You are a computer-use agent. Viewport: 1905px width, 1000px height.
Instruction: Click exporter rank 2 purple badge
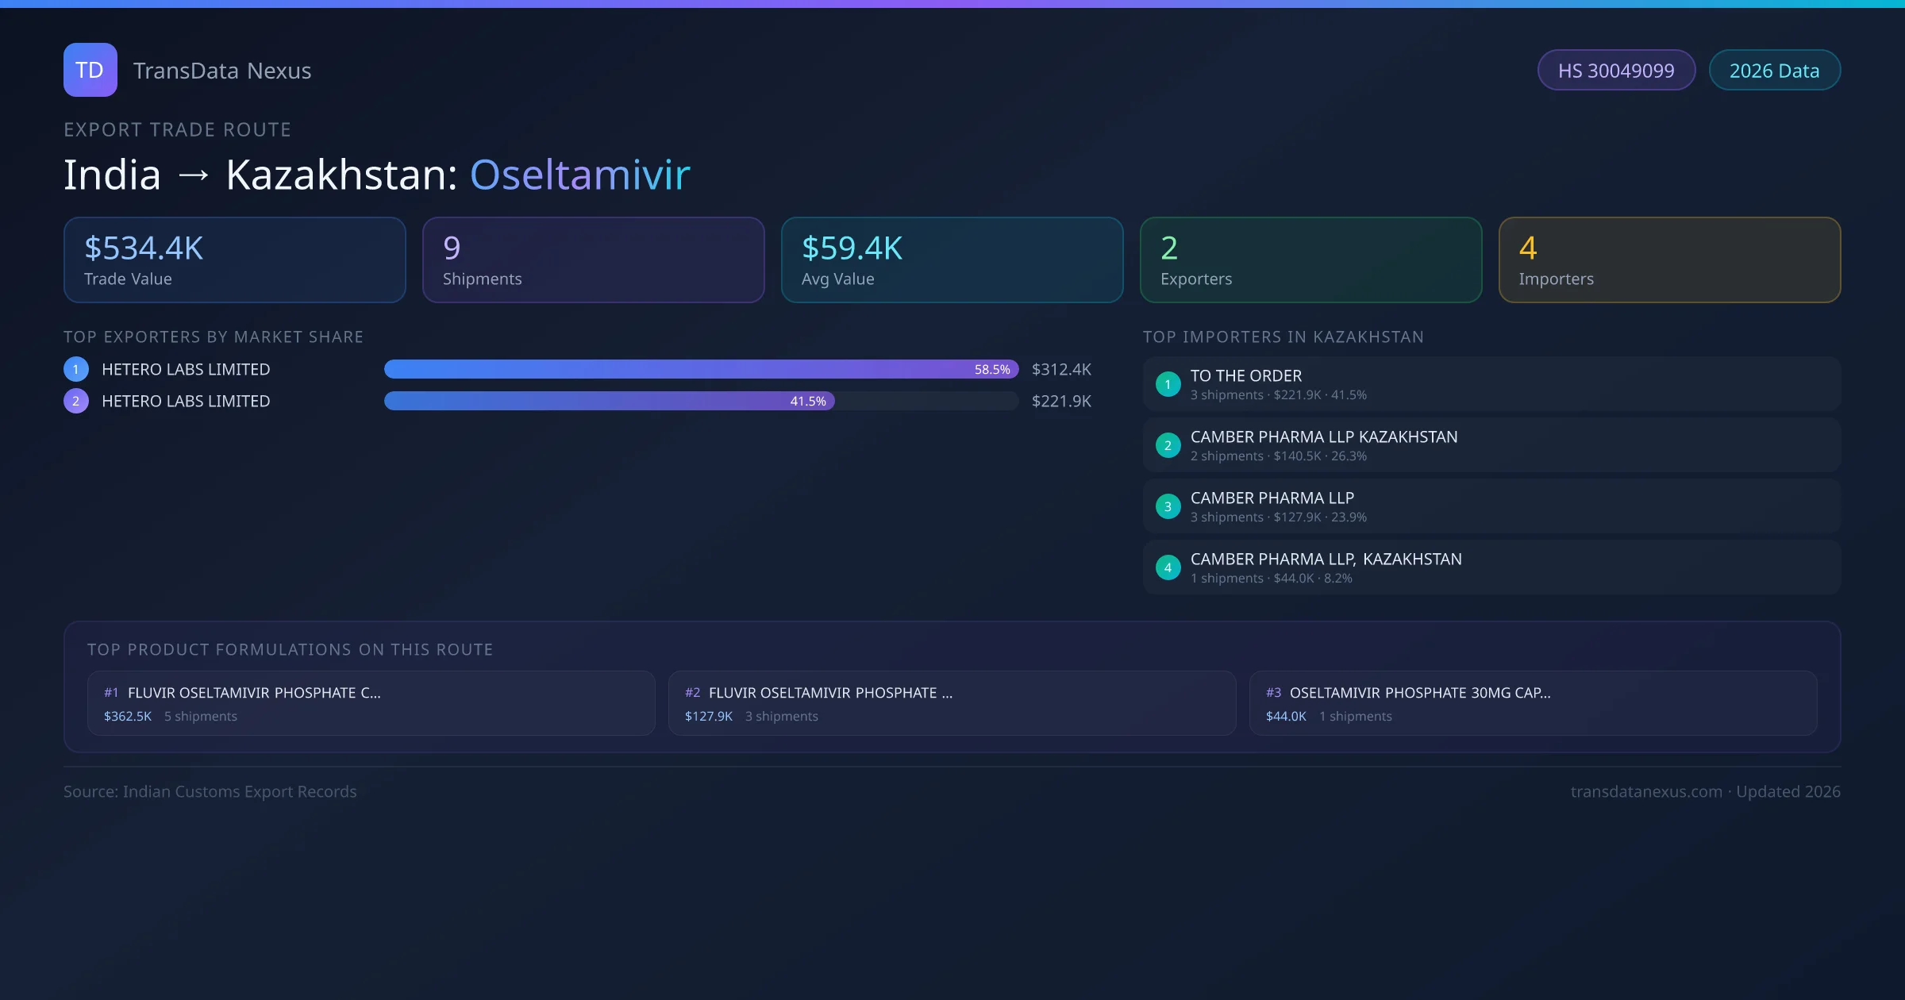tap(76, 401)
